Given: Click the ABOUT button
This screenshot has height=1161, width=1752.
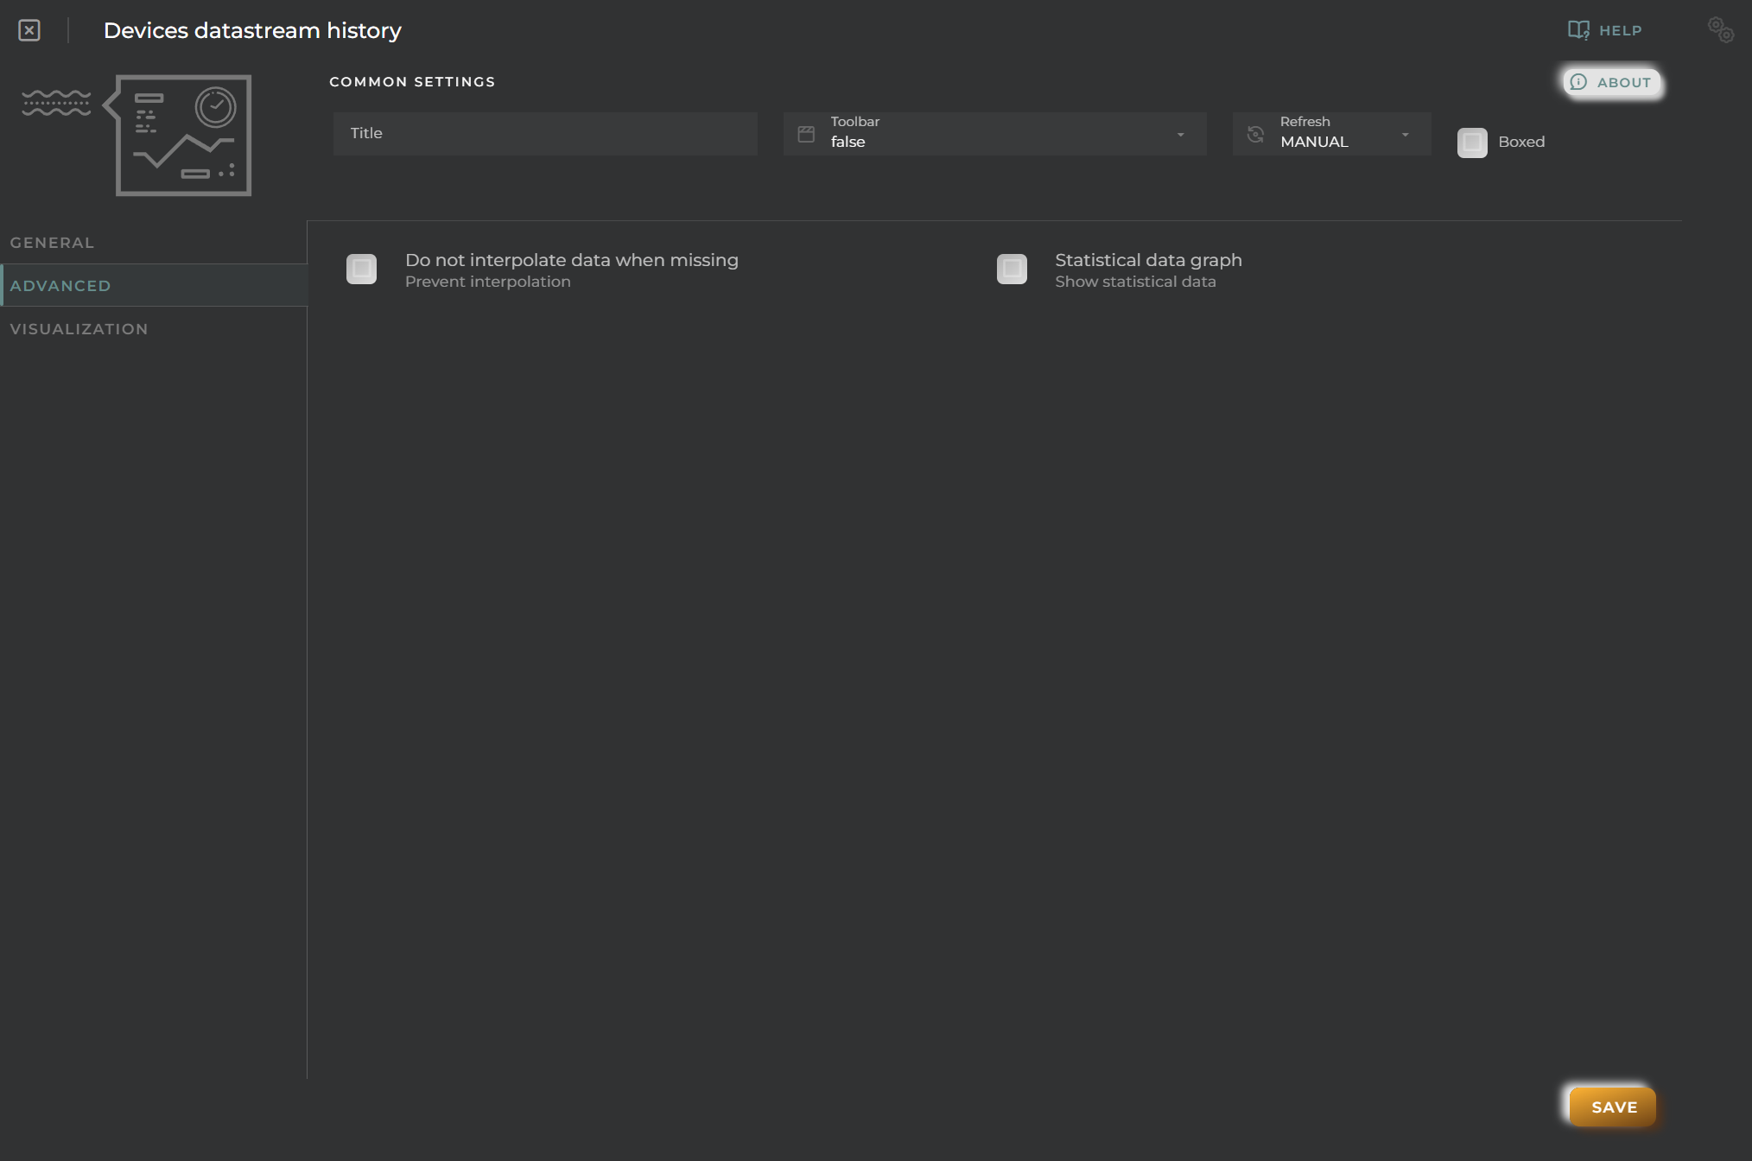Looking at the screenshot, I should click(x=1610, y=81).
